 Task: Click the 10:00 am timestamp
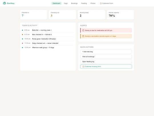[x=27, y=39]
